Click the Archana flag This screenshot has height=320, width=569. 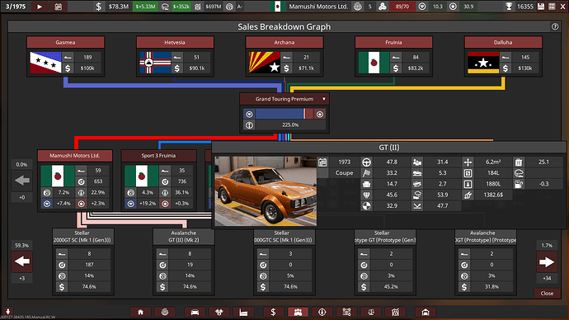point(265,63)
